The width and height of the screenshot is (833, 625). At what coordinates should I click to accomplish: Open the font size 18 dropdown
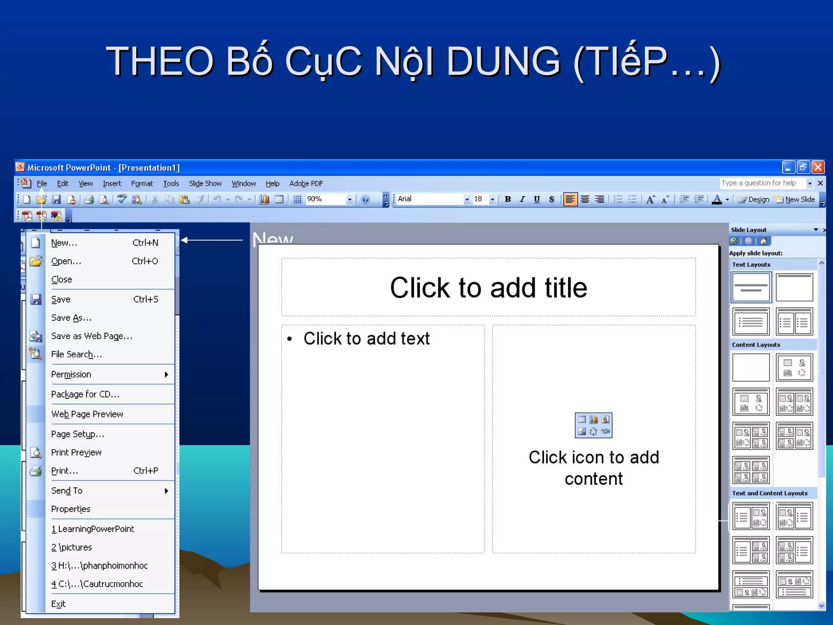(492, 199)
